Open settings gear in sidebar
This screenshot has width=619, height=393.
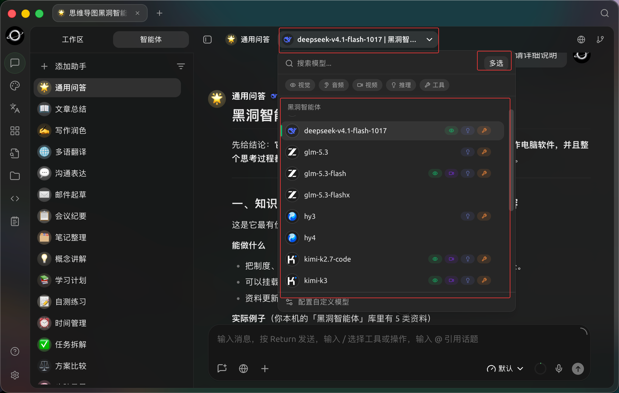click(x=15, y=375)
